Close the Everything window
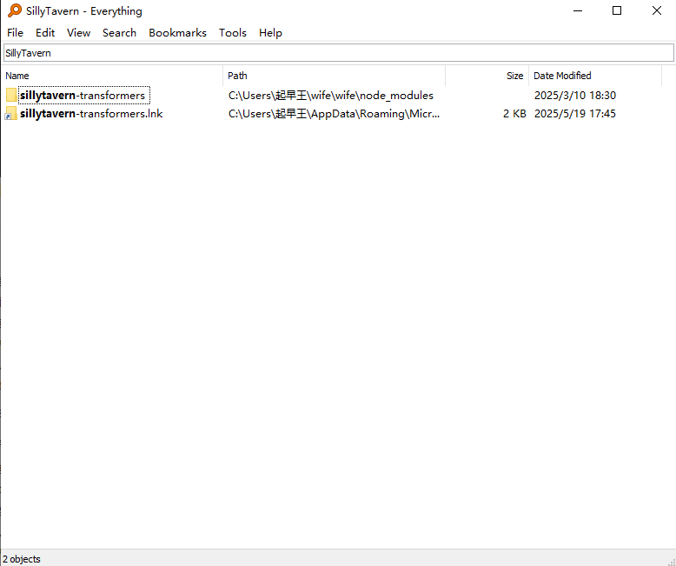Screen dimensions: 676x566 pos(657,10)
